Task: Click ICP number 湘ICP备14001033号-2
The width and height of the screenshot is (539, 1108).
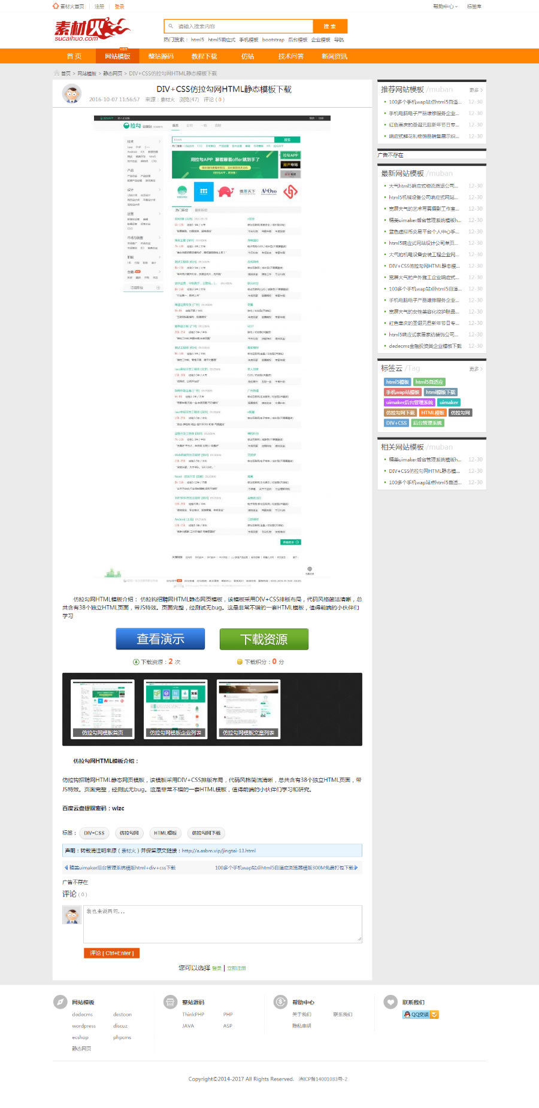Action: pos(323,1079)
